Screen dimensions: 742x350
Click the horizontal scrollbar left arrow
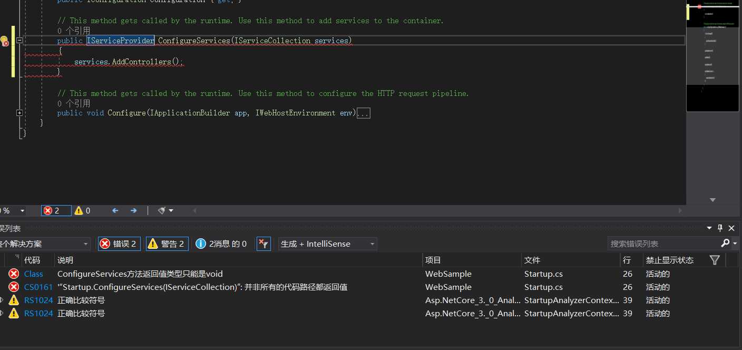coord(194,211)
